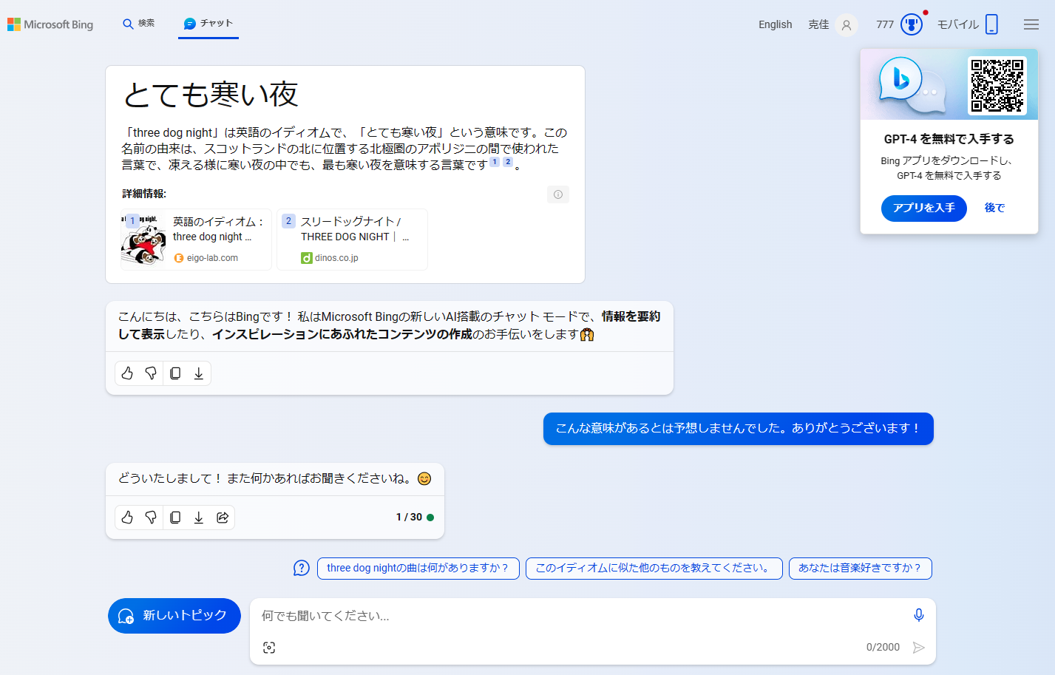Open the dinos.co.jp source card
Viewport: 1055px width, 675px height.
coord(352,240)
